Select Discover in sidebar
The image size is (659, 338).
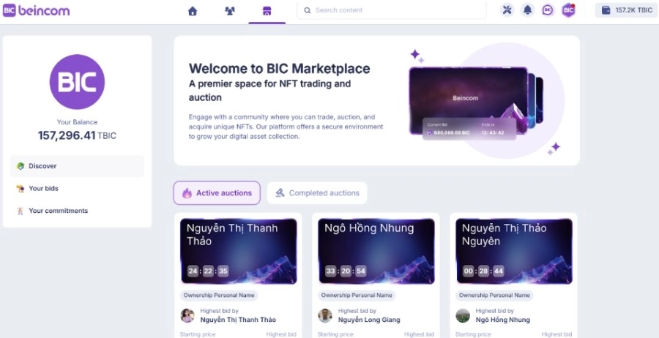tap(77, 166)
